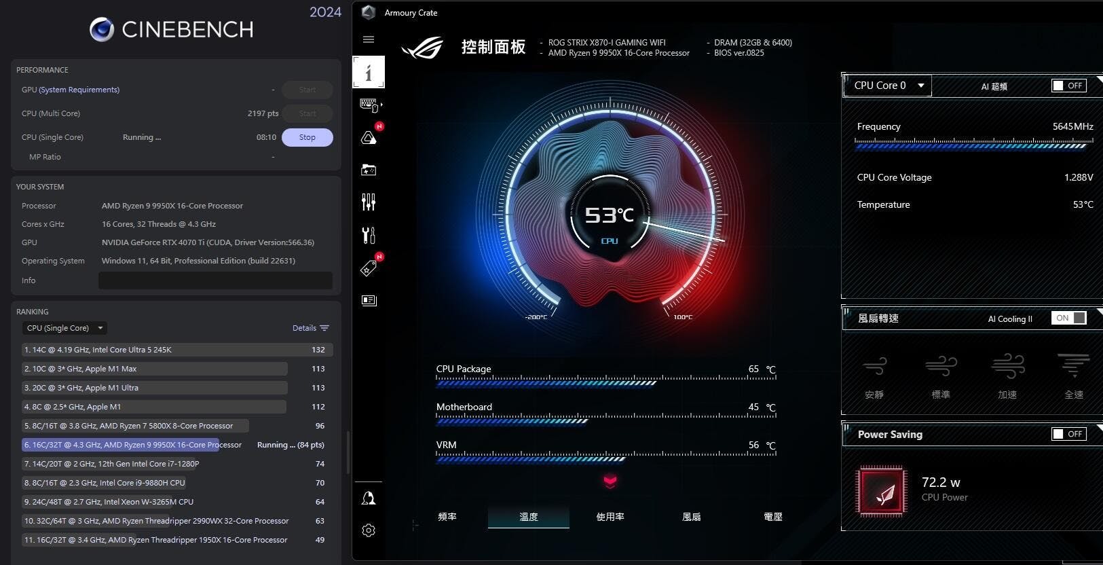This screenshot has width=1103, height=565.
Task: Switch to the 溫度 temperature tab
Action: pyautogui.click(x=529, y=517)
